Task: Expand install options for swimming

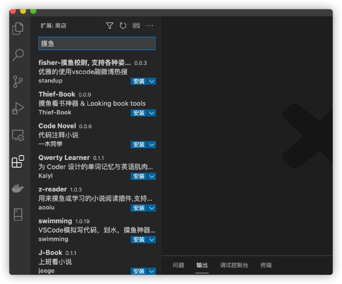Action: tap(152, 240)
